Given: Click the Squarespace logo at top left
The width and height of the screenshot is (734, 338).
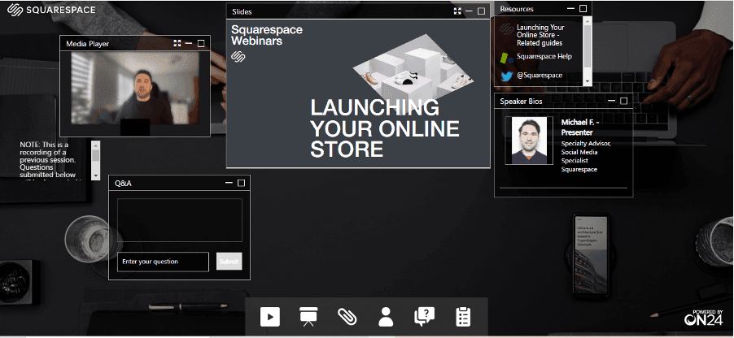Looking at the screenshot, I should pos(51,10).
